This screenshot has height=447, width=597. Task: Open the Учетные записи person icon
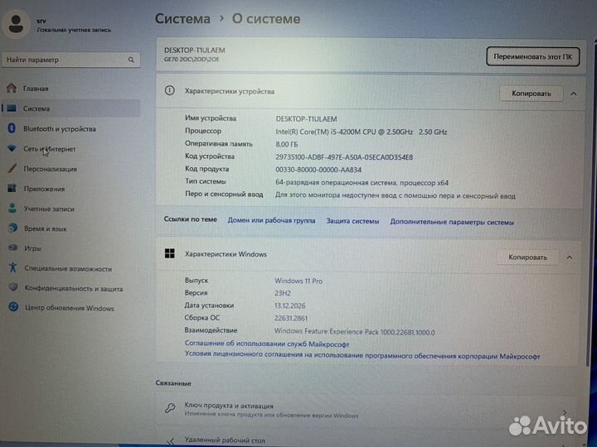[x=12, y=209]
